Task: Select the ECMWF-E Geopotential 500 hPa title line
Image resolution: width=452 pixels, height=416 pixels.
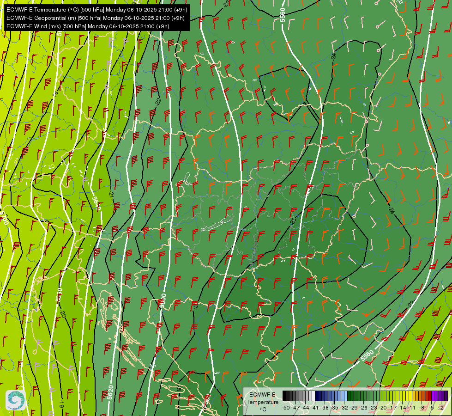Action: coord(95,18)
